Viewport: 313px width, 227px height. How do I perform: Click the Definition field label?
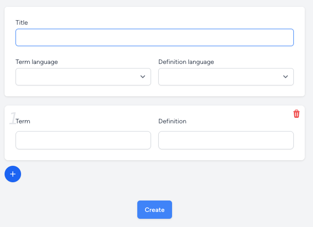click(x=172, y=121)
